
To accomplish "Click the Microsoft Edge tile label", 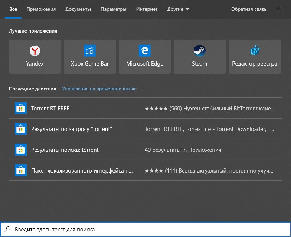I will coord(145,64).
